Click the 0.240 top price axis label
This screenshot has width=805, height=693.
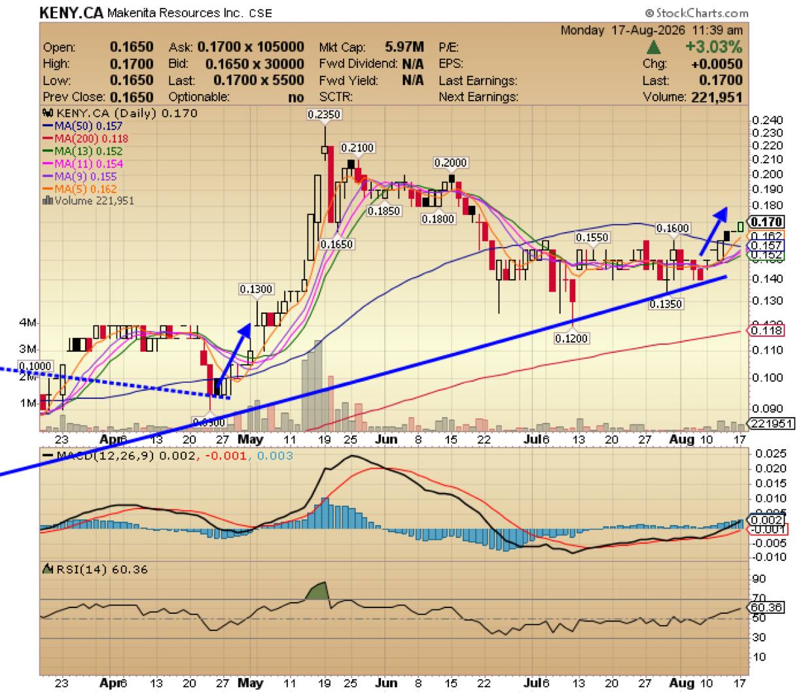click(767, 120)
